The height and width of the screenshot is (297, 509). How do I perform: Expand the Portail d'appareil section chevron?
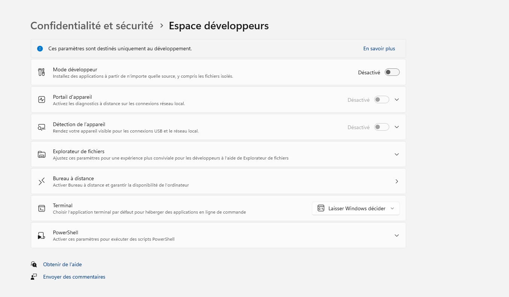point(397,100)
